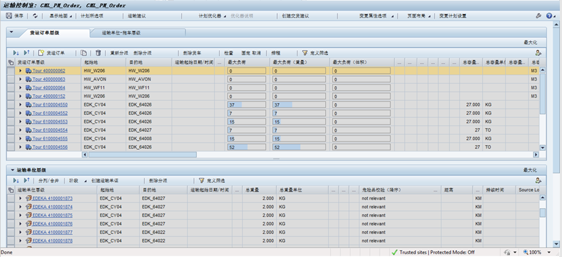This screenshot has width=562, height=257.
Task: Open the Tour 6100004550 link
Action: pos(49,105)
